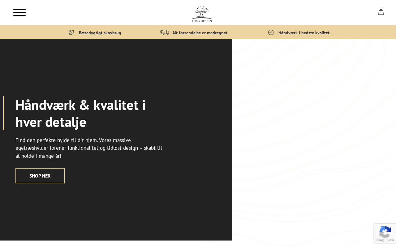Click the Toka Design tree logo

pyautogui.click(x=202, y=14)
